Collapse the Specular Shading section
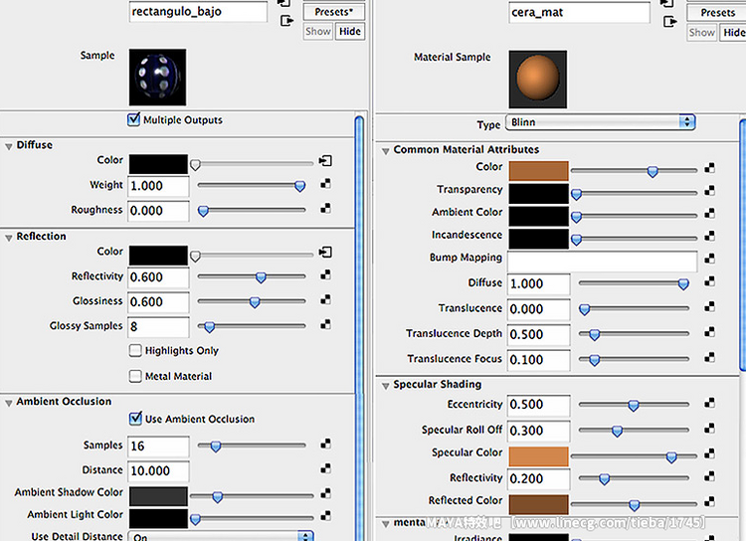The width and height of the screenshot is (746, 541). (385, 386)
